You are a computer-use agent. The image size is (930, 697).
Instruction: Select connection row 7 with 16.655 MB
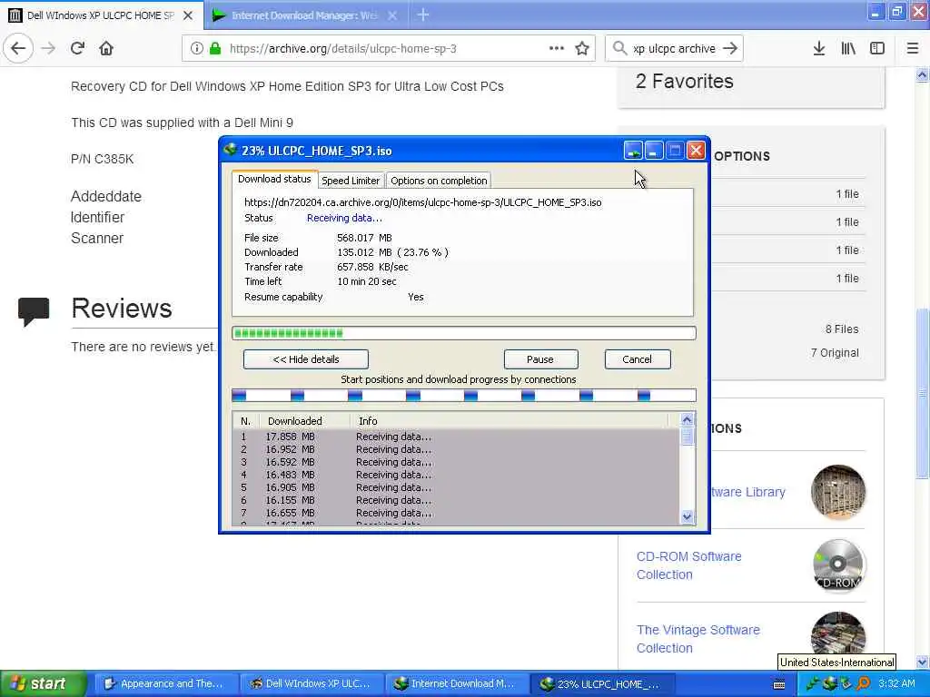[x=456, y=513]
